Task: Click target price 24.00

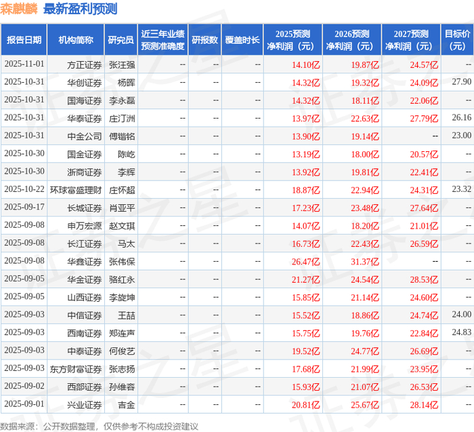Action: [462, 315]
